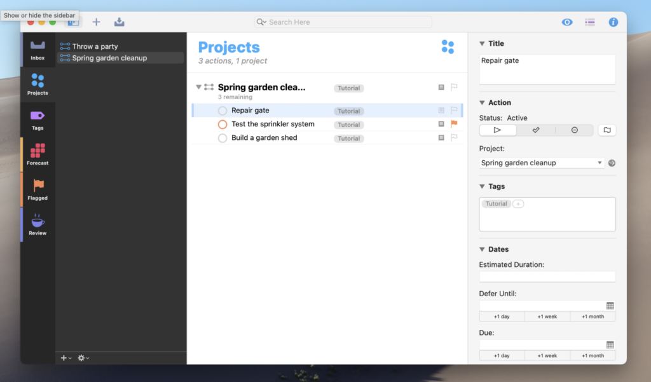The image size is (651, 382).
Task: Open the Inbox perspective
Action: click(x=38, y=50)
